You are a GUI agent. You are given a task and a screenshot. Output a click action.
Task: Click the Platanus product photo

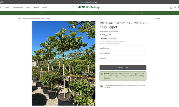coord(64,63)
